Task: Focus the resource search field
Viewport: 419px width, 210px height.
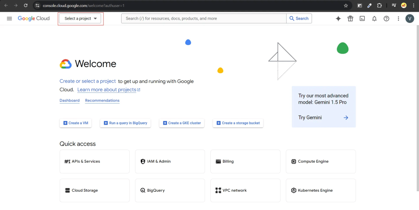Action: point(204,18)
